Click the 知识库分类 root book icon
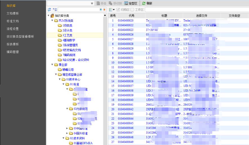 (52, 16)
